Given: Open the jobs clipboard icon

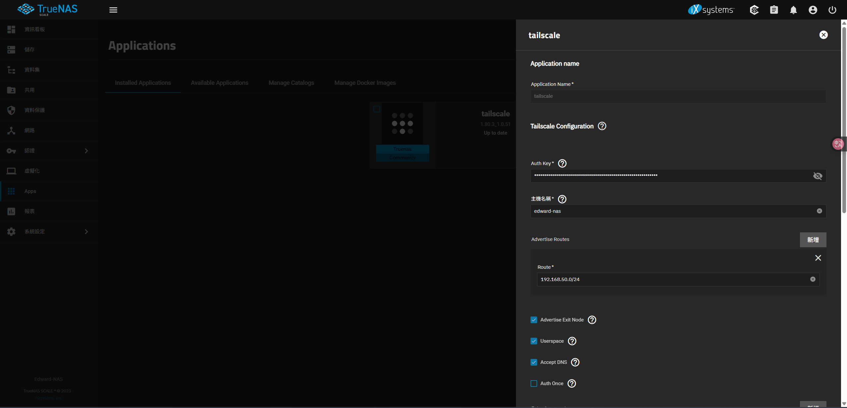Looking at the screenshot, I should pyautogui.click(x=774, y=10).
